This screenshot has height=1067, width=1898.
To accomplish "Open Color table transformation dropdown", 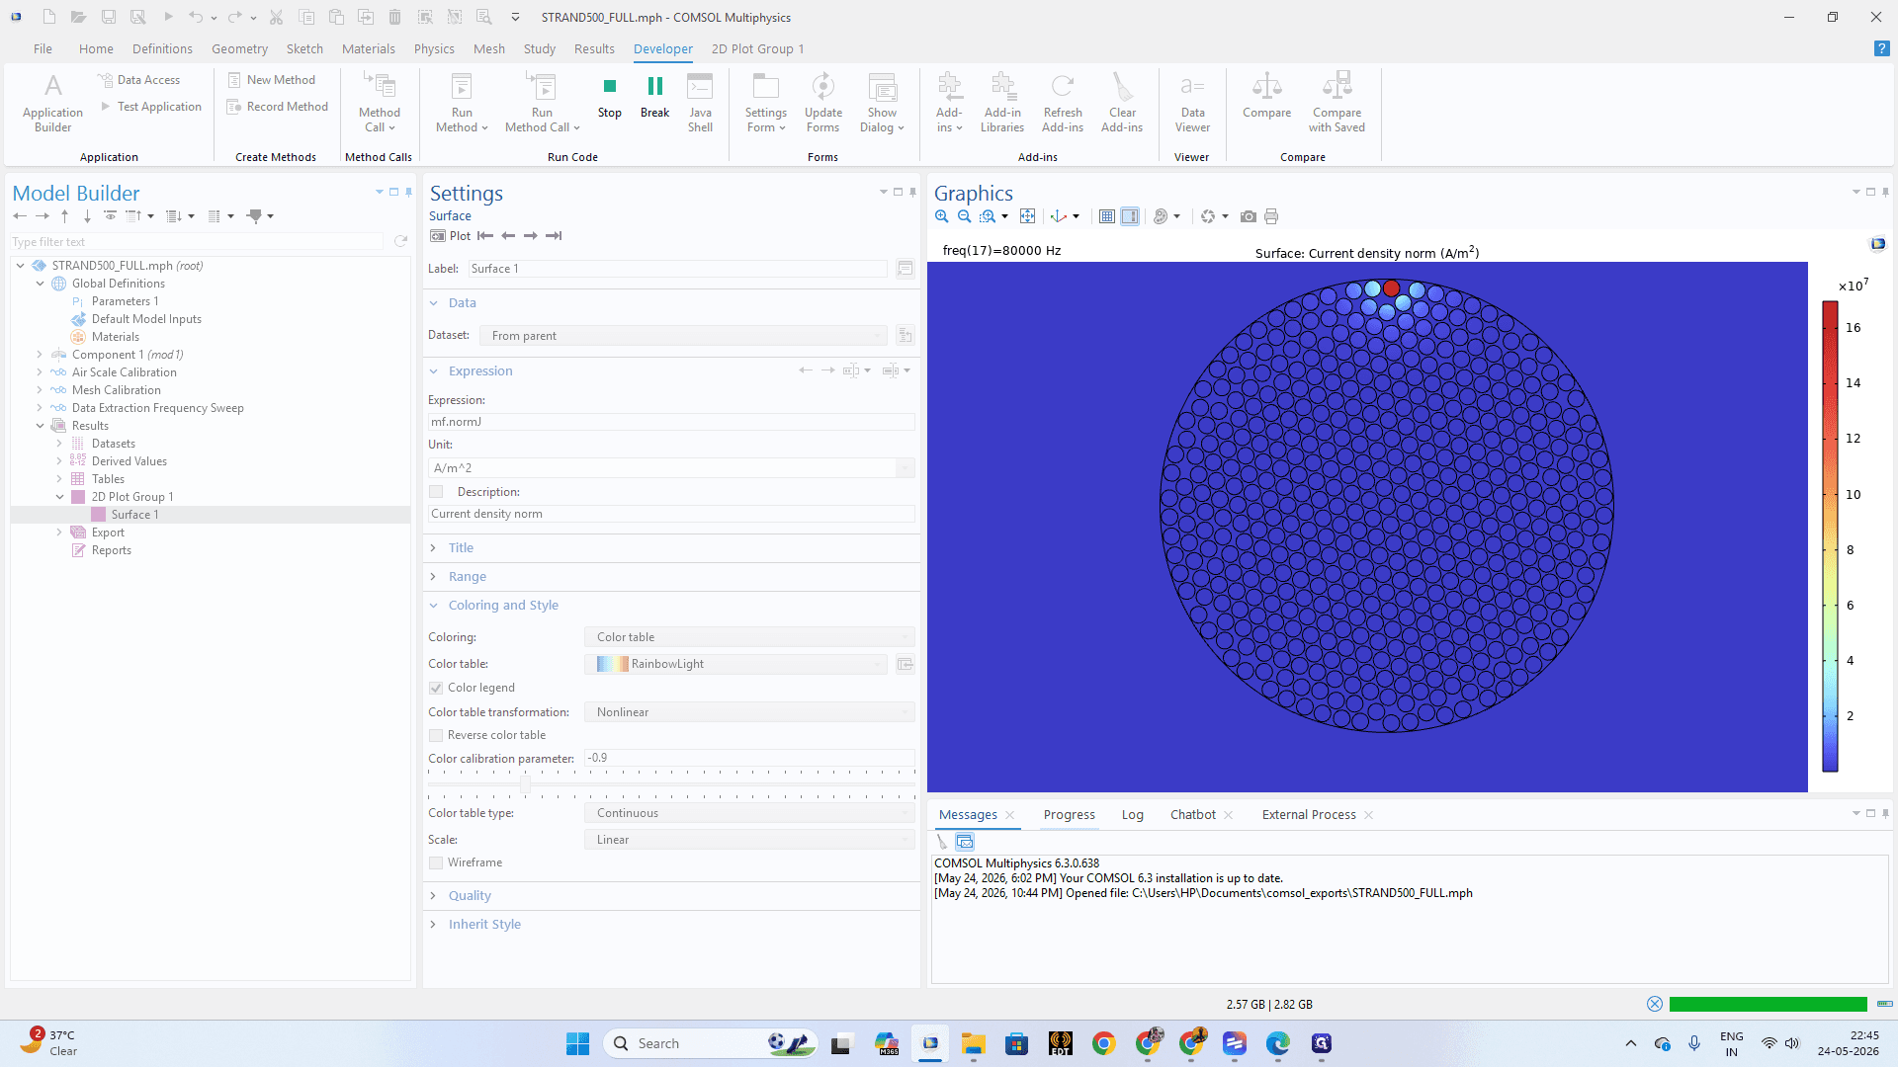I will [x=749, y=712].
